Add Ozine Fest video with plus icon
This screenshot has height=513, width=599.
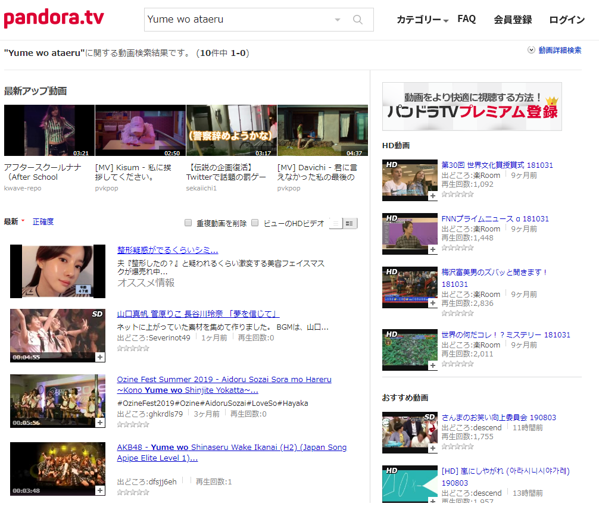click(x=100, y=423)
